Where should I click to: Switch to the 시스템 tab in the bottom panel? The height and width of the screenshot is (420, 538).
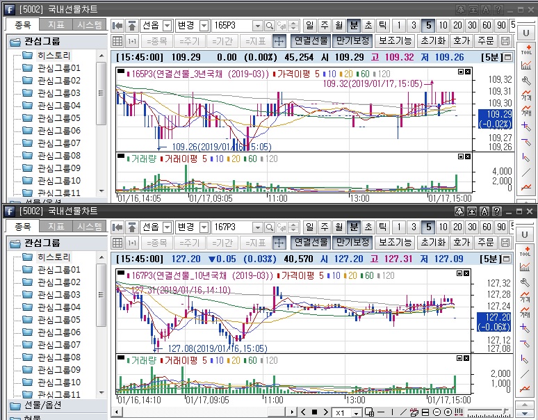coord(89,226)
